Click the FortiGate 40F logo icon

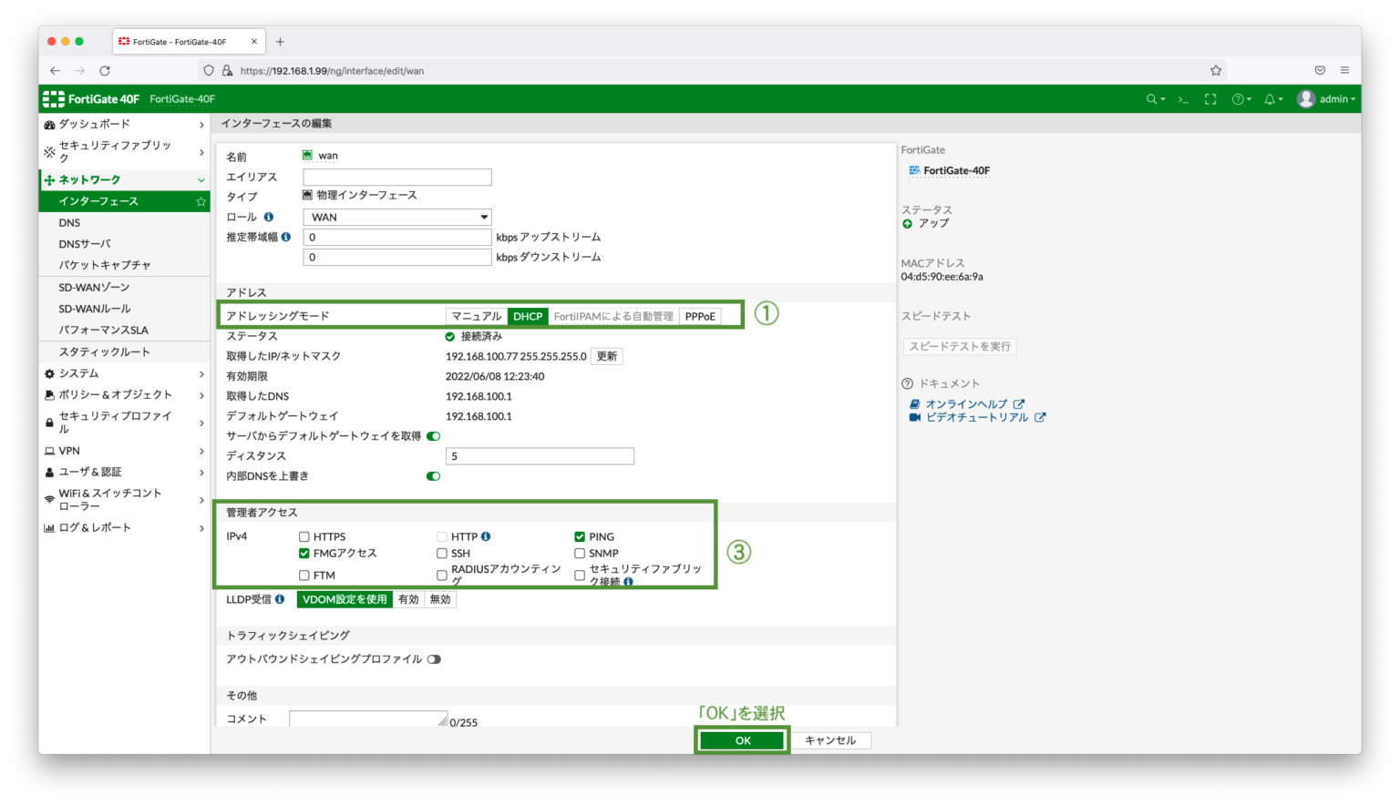coord(55,98)
